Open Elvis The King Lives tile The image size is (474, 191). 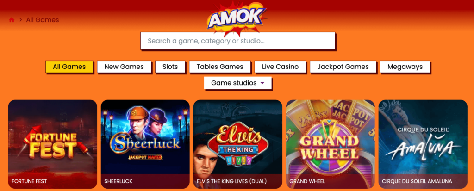point(237,144)
